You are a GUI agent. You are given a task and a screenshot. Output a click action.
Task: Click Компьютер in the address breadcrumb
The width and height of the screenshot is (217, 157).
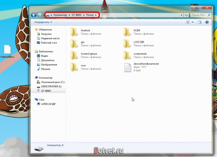[61, 15]
